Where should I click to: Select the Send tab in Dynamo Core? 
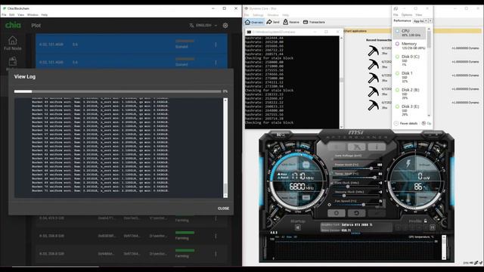tap(273, 22)
